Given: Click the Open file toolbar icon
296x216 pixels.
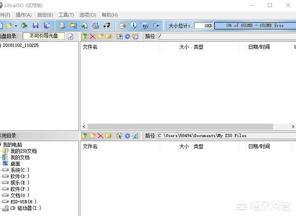Looking at the screenshot, I should point(9,25).
